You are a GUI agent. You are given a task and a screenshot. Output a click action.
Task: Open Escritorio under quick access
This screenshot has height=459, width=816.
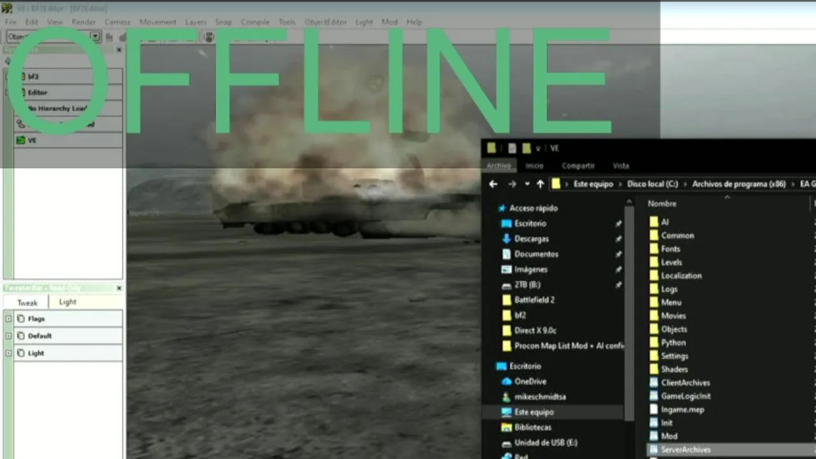click(530, 224)
